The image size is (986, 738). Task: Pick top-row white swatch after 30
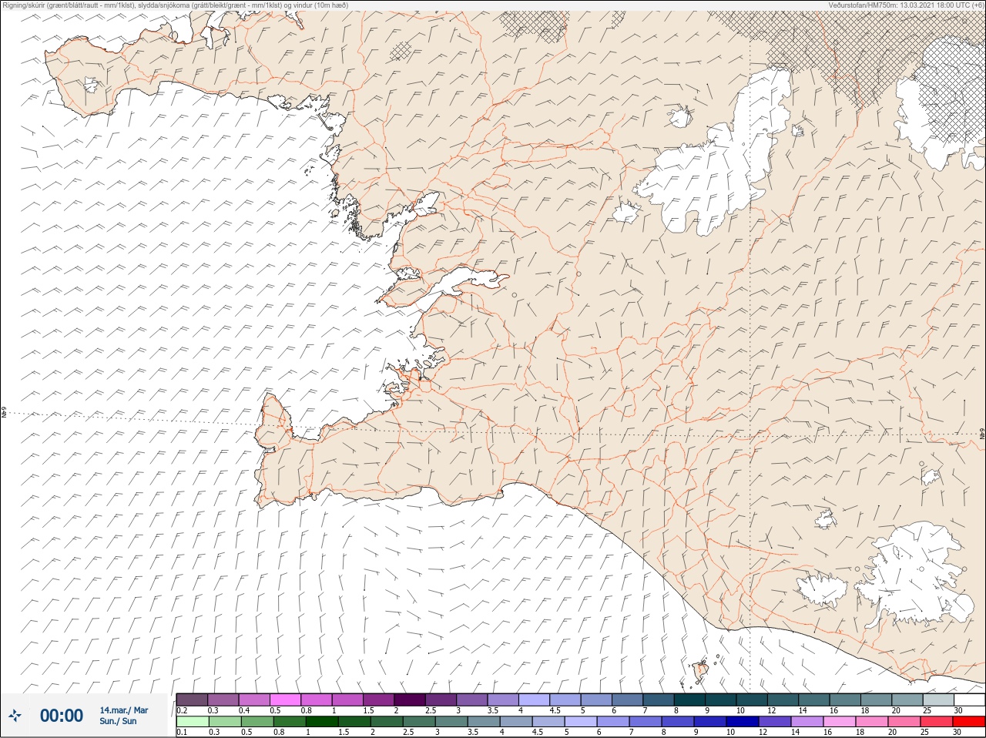click(969, 699)
